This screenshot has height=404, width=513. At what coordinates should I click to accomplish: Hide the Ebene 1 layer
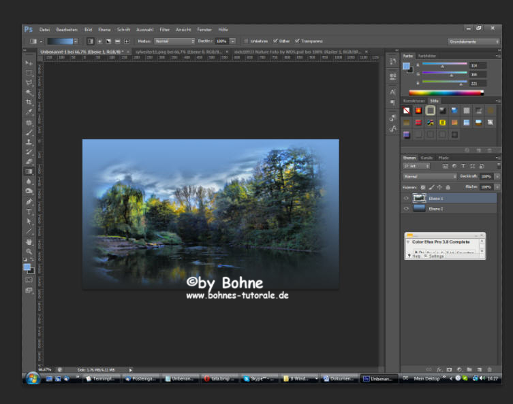(x=407, y=198)
